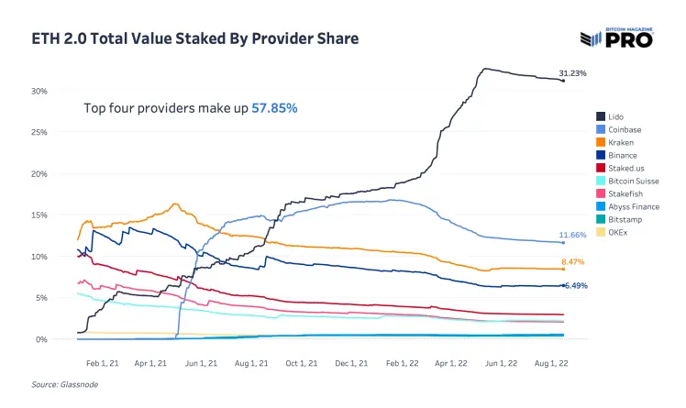Image resolution: width=686 pixels, height=408 pixels.
Task: Click the Coinbase light blue legend swatch
Action: click(601, 129)
